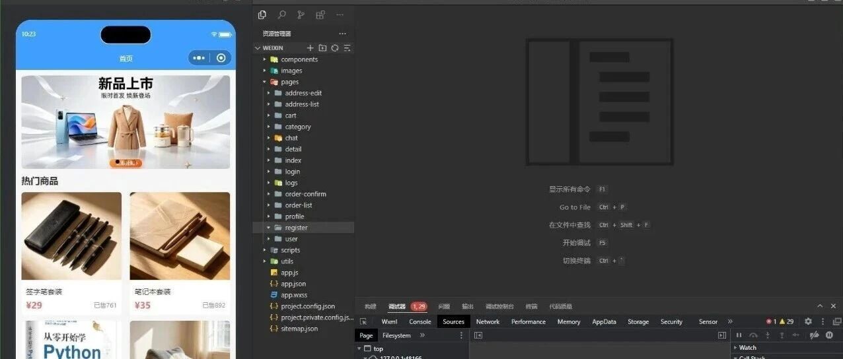Open the 新品上市 banner
Viewport: 843px width, 359px height.
pos(126,122)
